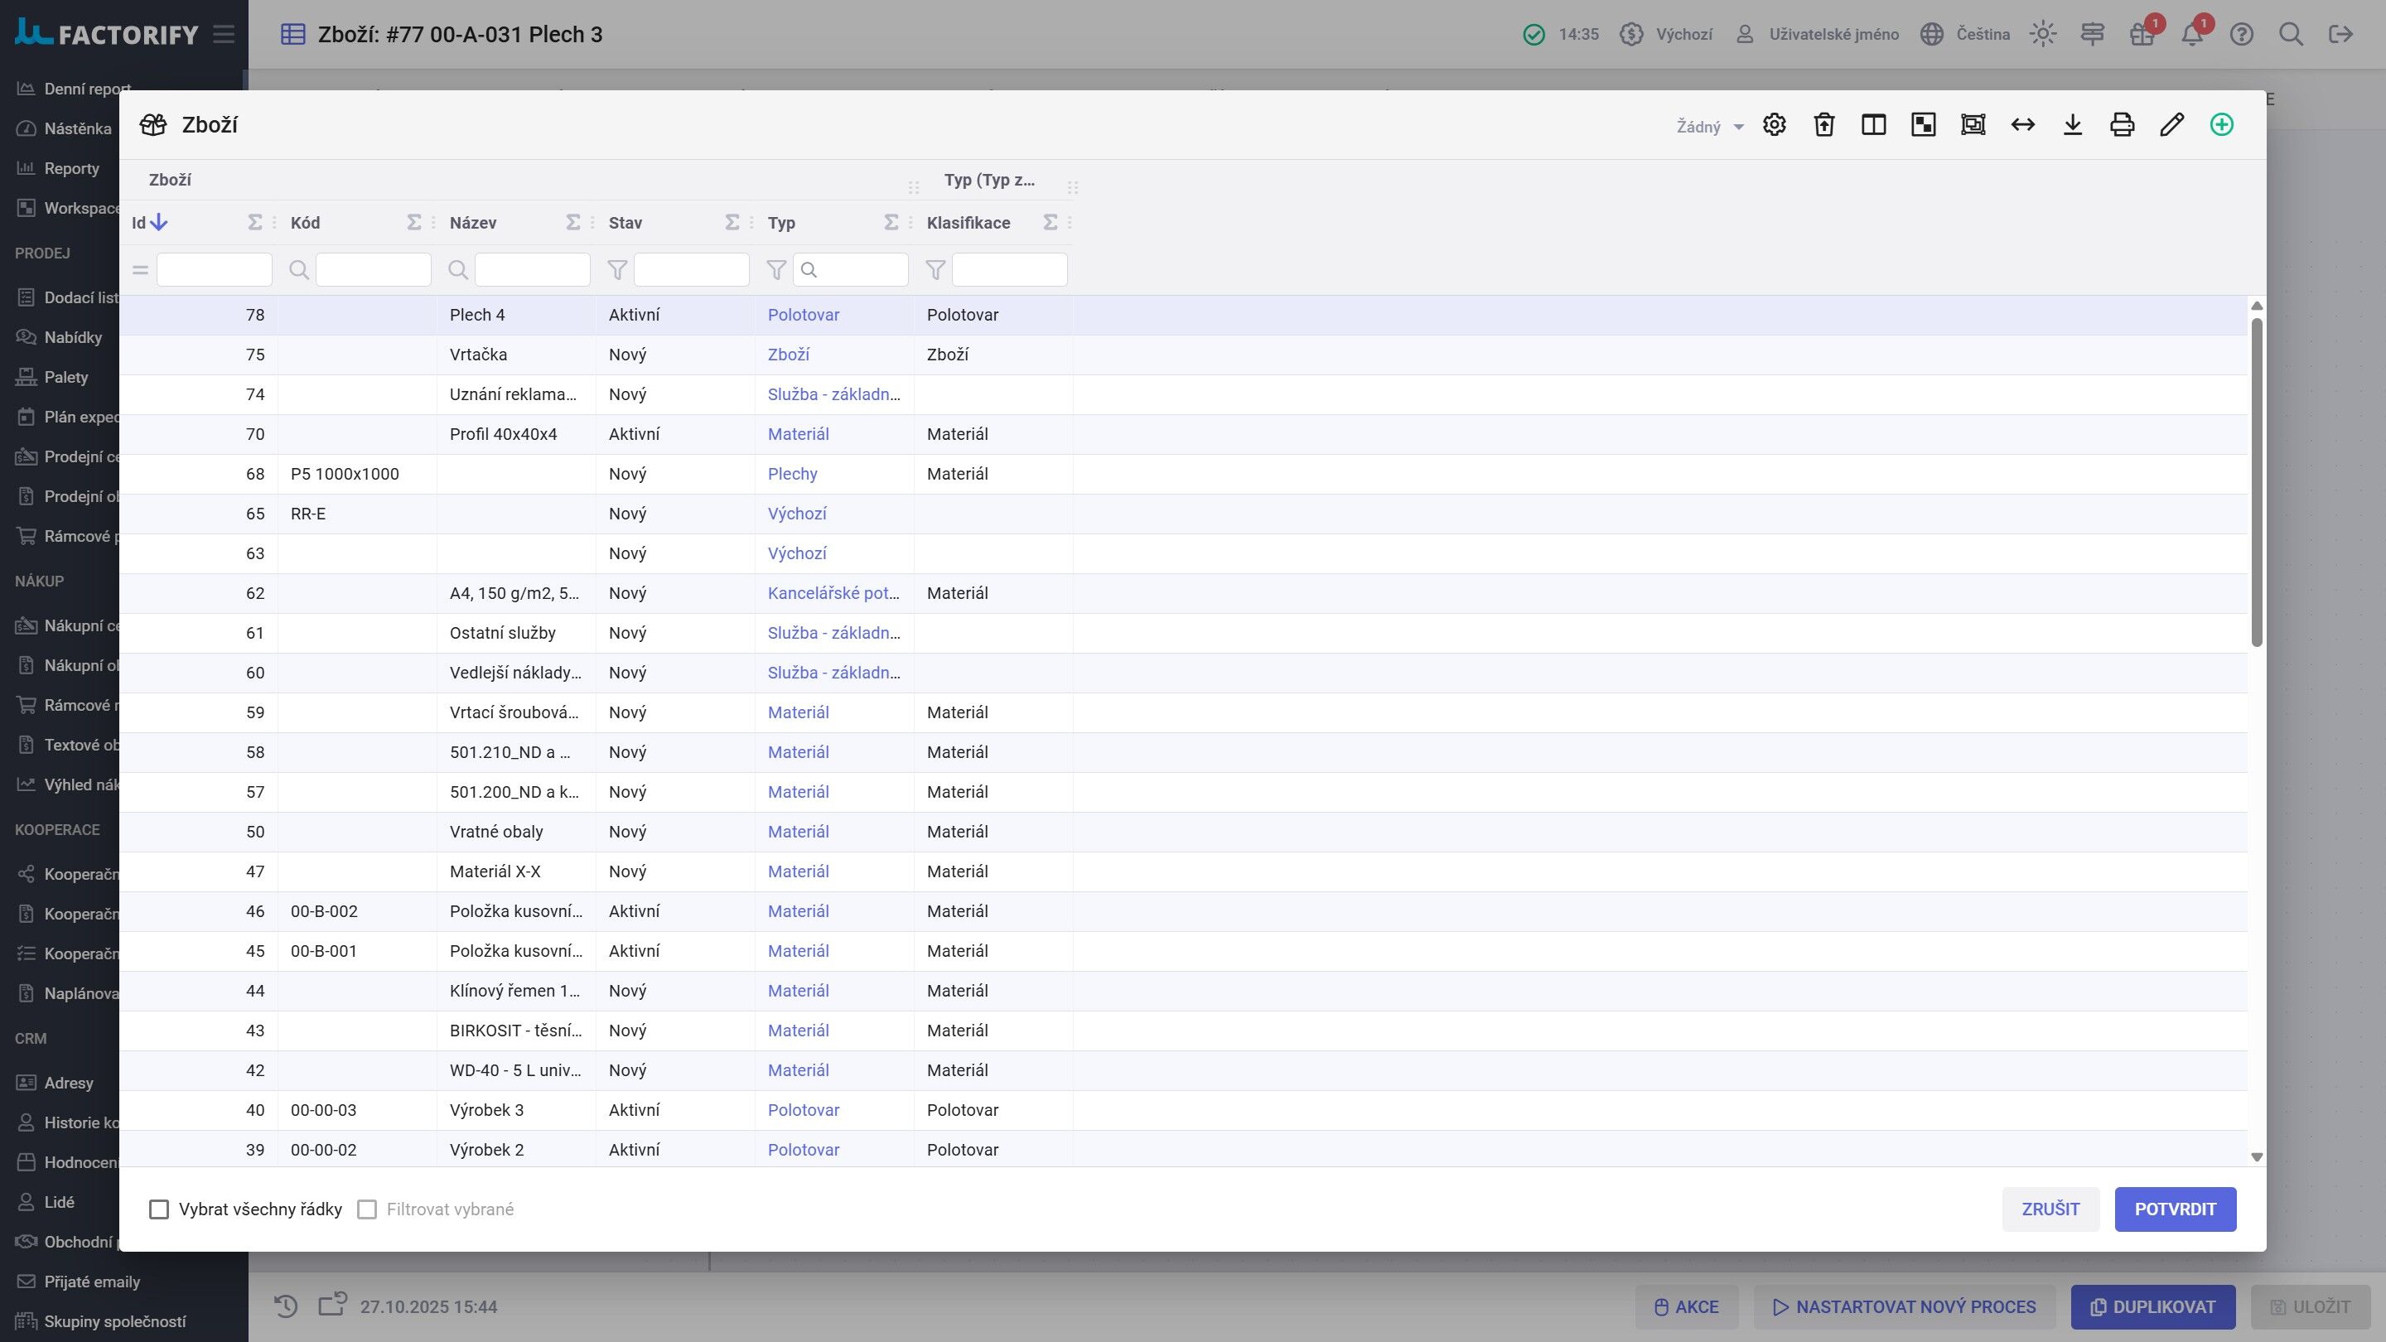Click the print icon in dialog toolbar

(2122, 125)
